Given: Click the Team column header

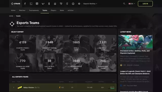Looking at the screenshot, I should pos(18,82).
